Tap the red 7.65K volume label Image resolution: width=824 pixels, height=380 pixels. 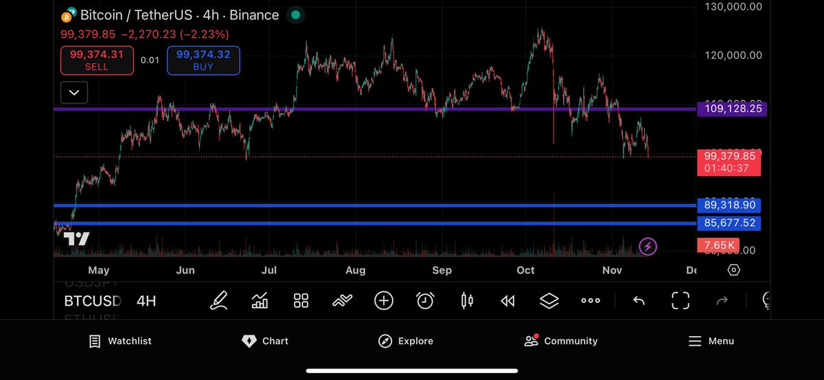(718, 245)
